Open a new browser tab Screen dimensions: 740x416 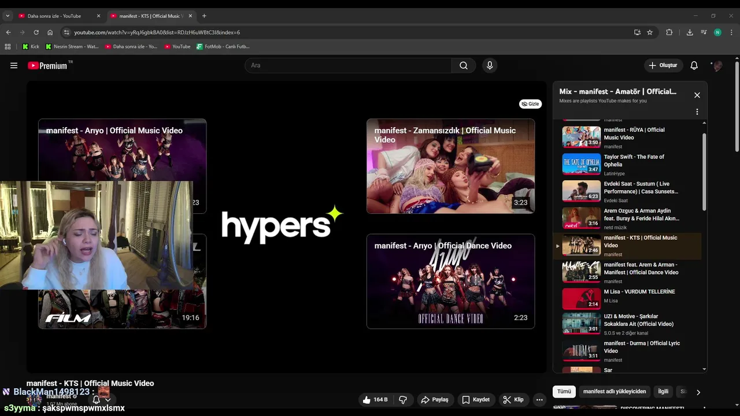[x=204, y=16]
